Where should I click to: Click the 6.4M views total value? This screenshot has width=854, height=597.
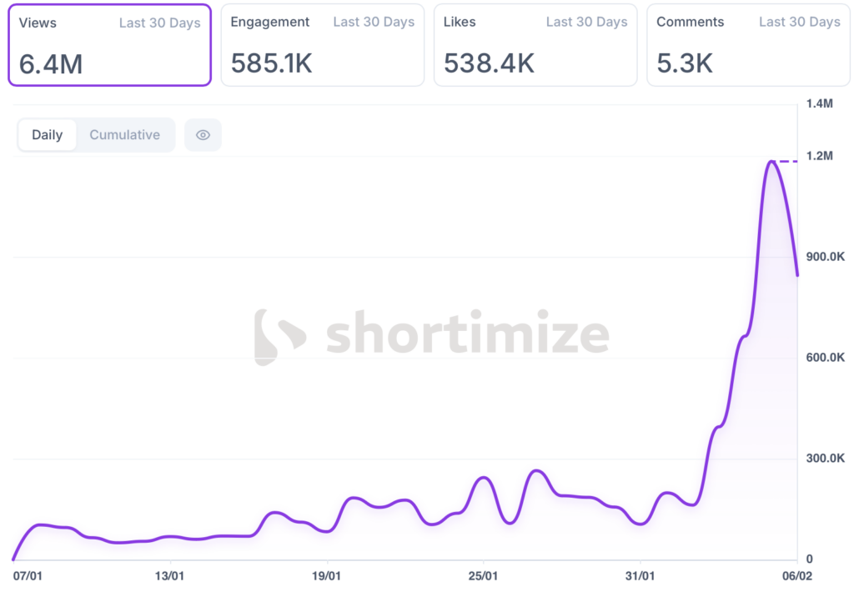coord(51,63)
